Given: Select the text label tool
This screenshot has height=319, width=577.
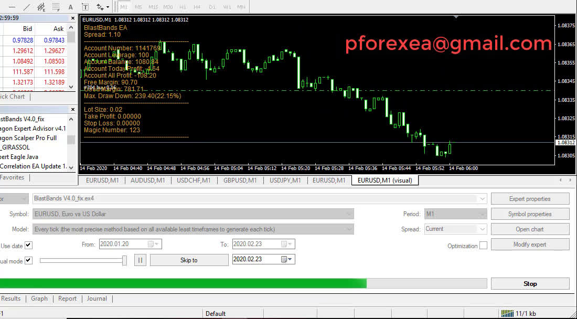Looking at the screenshot, I should click(x=86, y=7).
